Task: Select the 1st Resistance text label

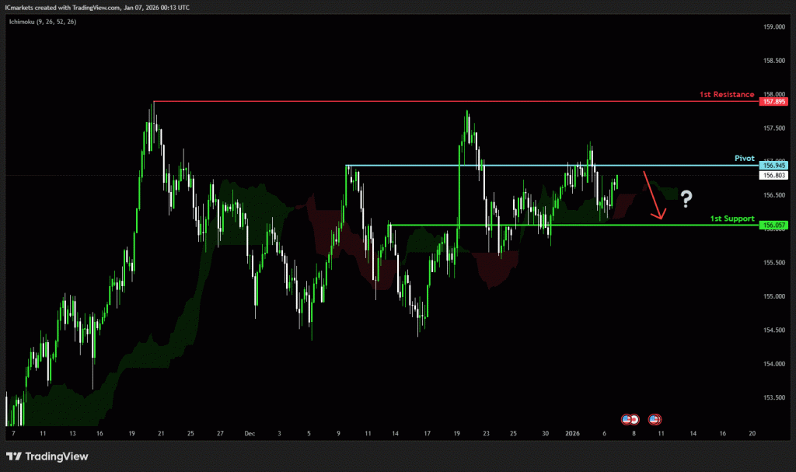Action: [x=726, y=94]
